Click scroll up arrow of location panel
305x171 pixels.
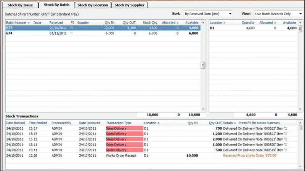click(x=300, y=23)
